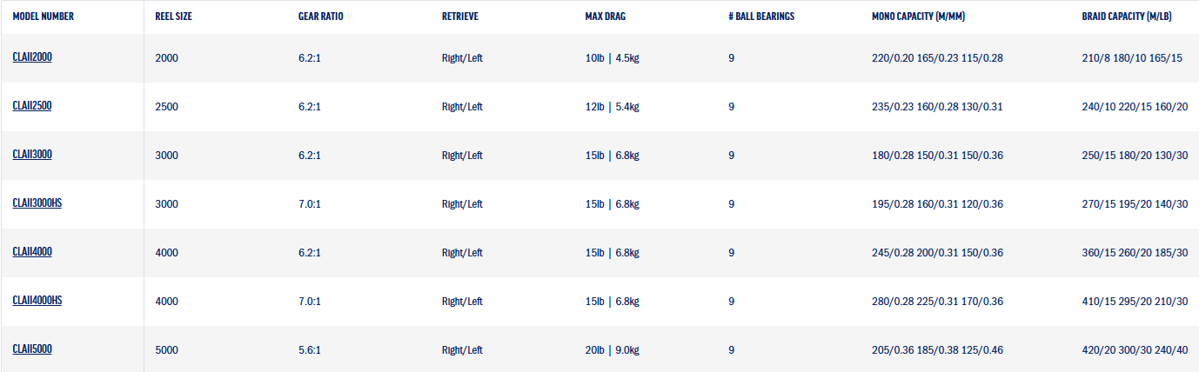Select the 20lb | 9.0kg max drag cell
1199x372 pixels.
pos(613,350)
